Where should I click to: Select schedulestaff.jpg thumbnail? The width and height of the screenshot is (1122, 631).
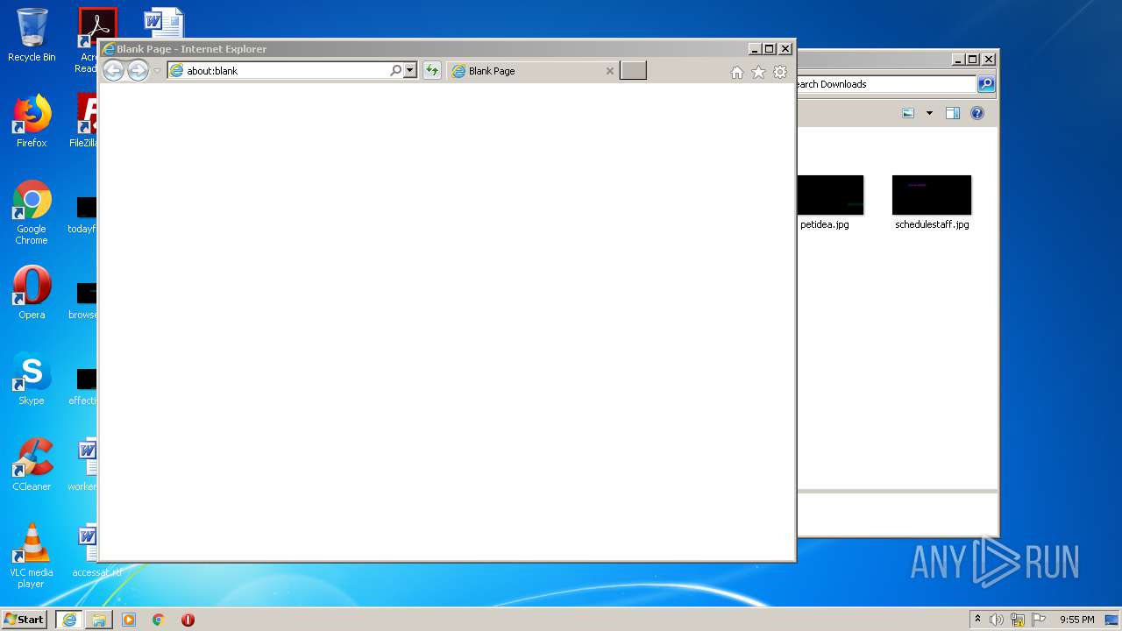click(x=932, y=195)
